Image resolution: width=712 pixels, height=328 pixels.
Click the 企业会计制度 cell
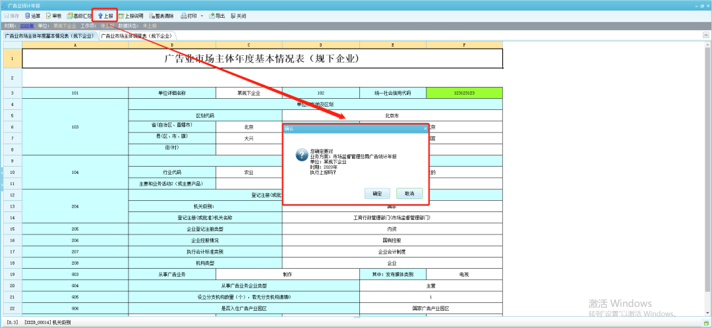pos(392,252)
